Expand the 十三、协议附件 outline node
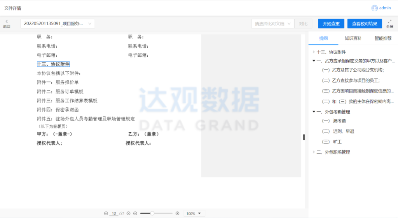 pyautogui.click(x=314, y=52)
